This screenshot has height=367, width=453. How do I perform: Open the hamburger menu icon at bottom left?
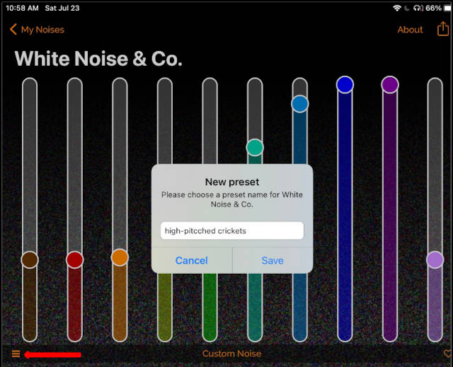(x=16, y=354)
